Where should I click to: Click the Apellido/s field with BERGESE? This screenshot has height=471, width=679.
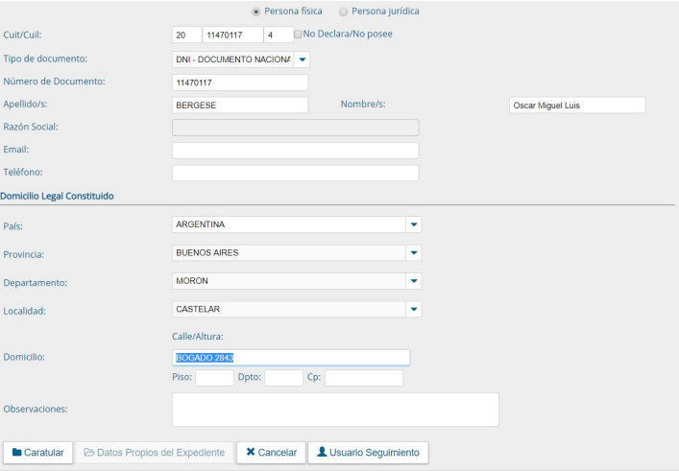(x=239, y=106)
